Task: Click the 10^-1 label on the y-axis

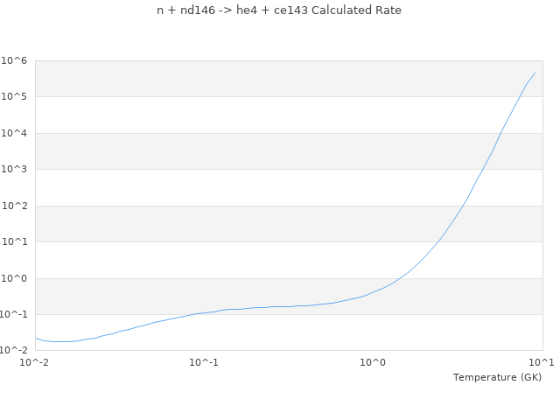Action: point(15,315)
